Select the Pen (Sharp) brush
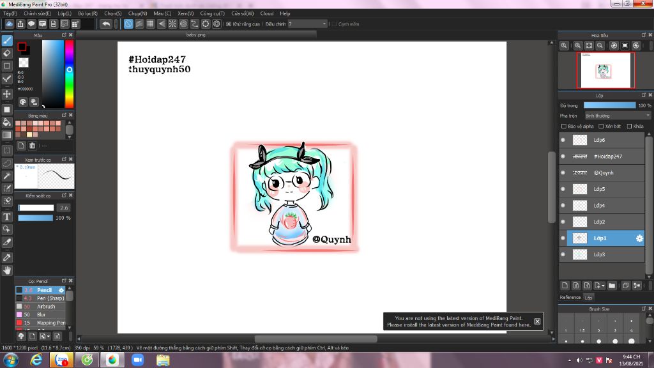 [40, 298]
